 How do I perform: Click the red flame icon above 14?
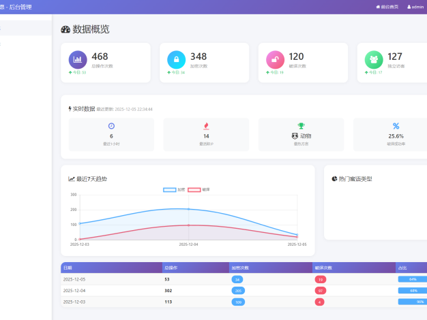(x=206, y=126)
